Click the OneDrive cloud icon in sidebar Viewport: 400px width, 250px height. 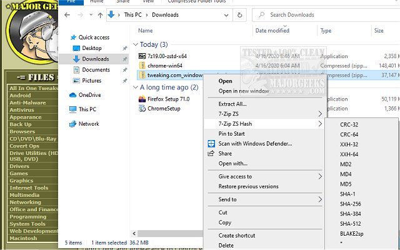72,95
